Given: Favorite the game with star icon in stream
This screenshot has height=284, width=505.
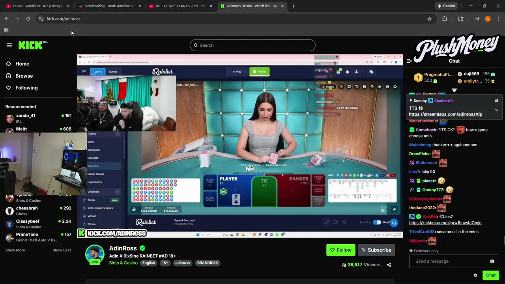Looking at the screenshot, I should click(x=344, y=222).
